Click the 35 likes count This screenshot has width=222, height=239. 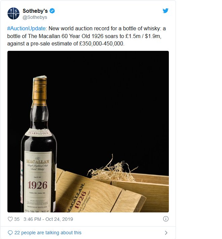click(x=17, y=219)
